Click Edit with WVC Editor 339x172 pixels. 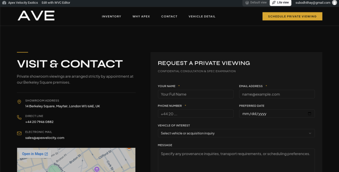pos(56,3)
